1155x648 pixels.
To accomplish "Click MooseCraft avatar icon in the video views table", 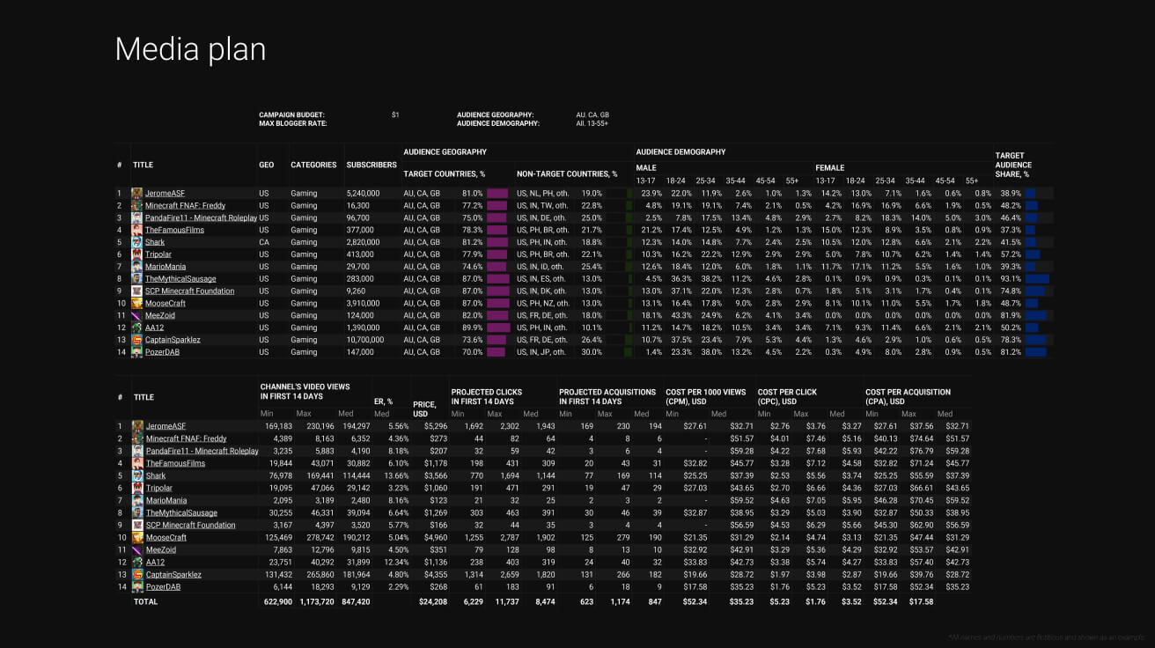I will [137, 537].
